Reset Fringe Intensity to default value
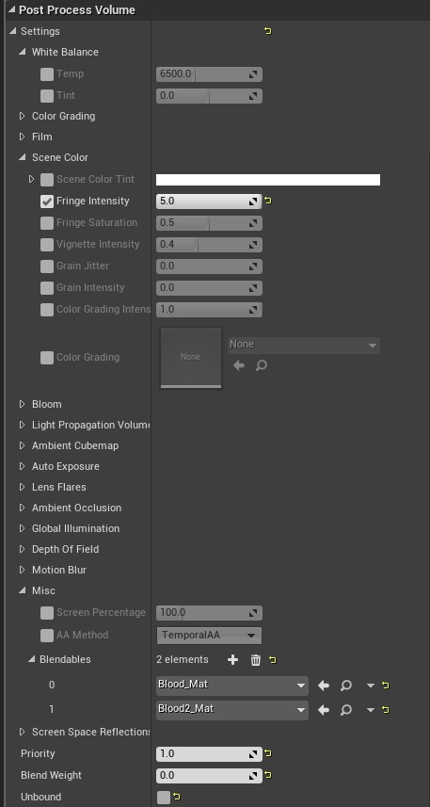Viewport: 430px width, 807px height. [268, 201]
